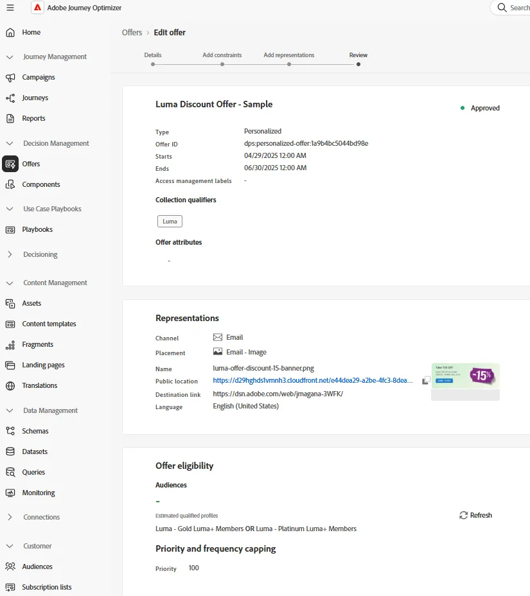
Task: Open the -15% banner image thumbnail
Action: click(465, 376)
